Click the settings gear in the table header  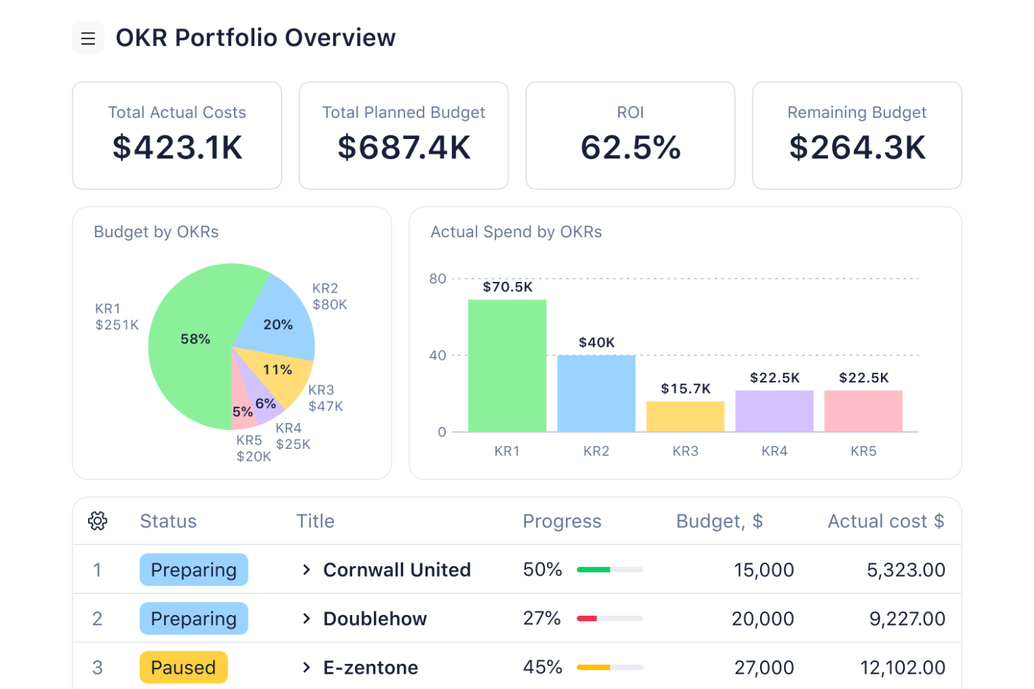(x=98, y=521)
